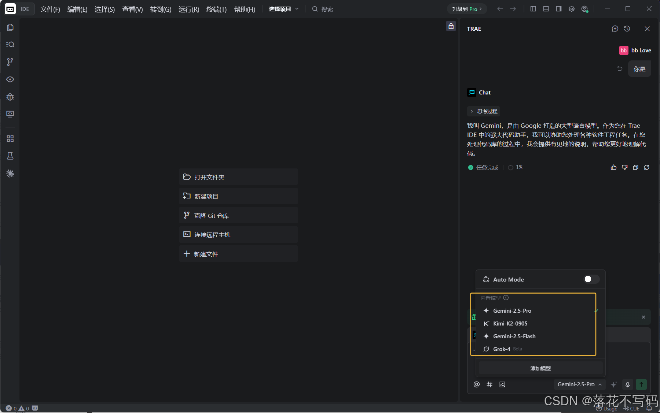Navigate back with left arrow
Viewport: 660px width, 413px height.
click(x=500, y=9)
